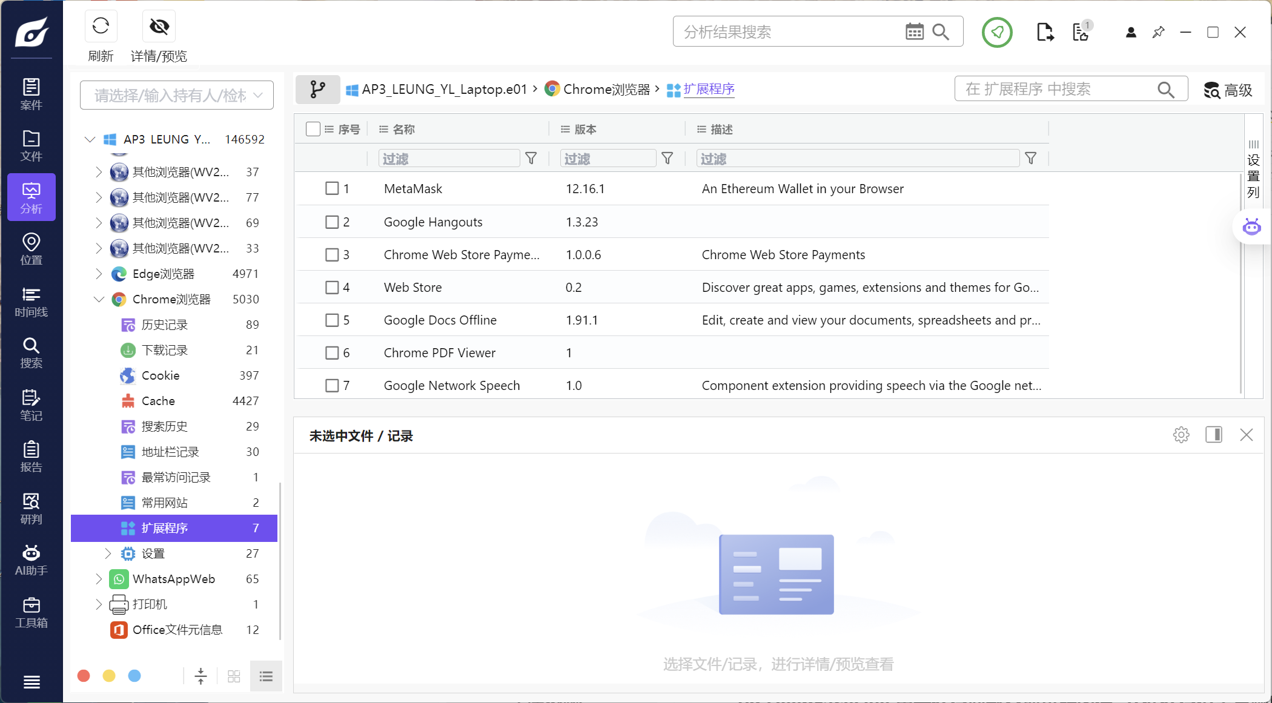This screenshot has height=703, width=1272.
Task: Click the calendar icon in search bar
Action: [914, 31]
